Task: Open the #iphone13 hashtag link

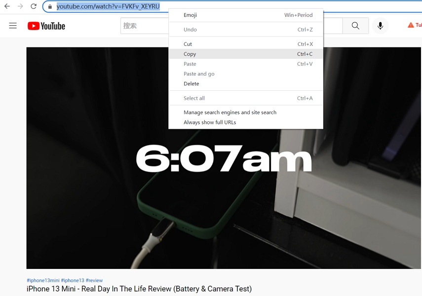Action: tap(73, 280)
